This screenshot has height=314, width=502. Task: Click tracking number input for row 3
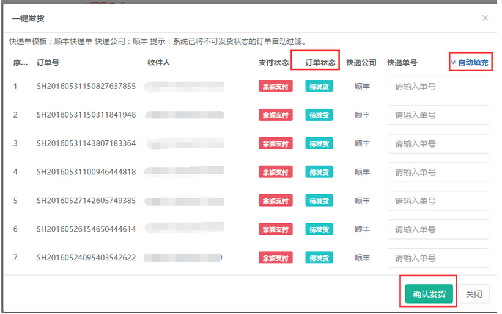(438, 144)
